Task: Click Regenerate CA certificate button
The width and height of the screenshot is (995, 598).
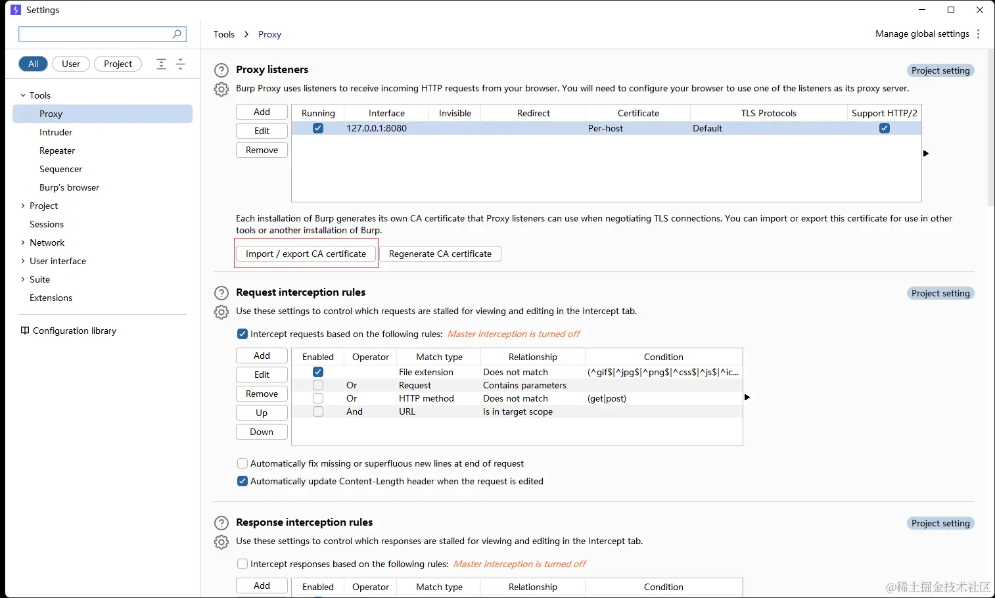Action: (440, 254)
